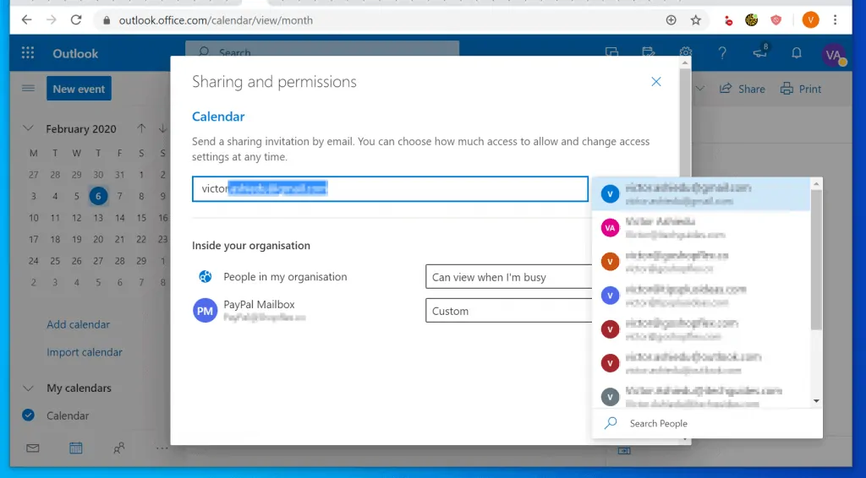
Task: Open the notifications bell
Action: (x=796, y=53)
